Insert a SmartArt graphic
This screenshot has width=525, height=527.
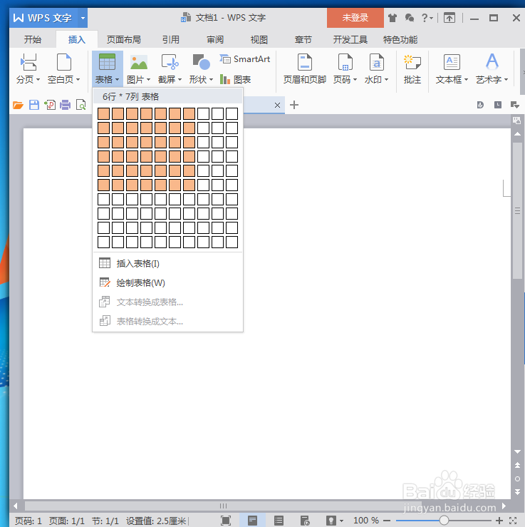(245, 59)
